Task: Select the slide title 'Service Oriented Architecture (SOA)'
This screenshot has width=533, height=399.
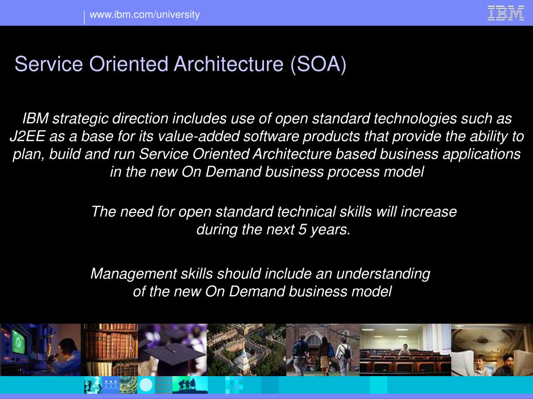Action: pos(181,64)
